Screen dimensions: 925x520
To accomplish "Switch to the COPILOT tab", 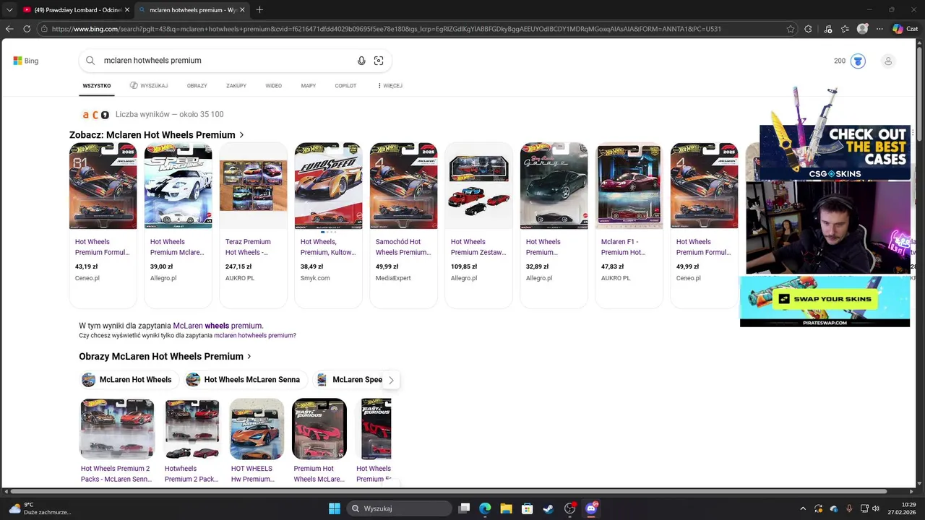I will (345, 86).
